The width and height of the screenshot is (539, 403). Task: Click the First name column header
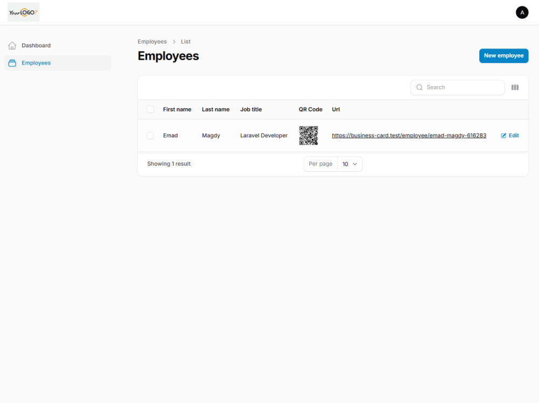tap(177, 109)
